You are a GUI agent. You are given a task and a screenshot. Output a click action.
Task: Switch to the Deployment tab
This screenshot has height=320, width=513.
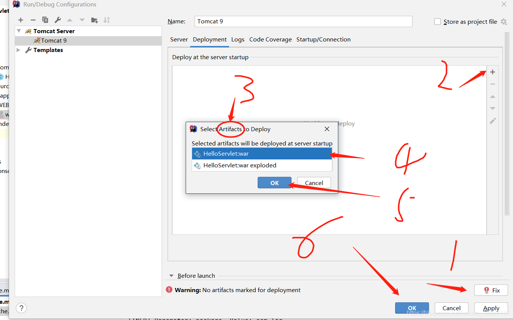(x=210, y=39)
